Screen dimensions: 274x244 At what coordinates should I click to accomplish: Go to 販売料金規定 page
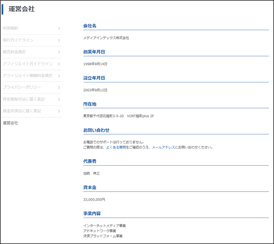click(31, 52)
